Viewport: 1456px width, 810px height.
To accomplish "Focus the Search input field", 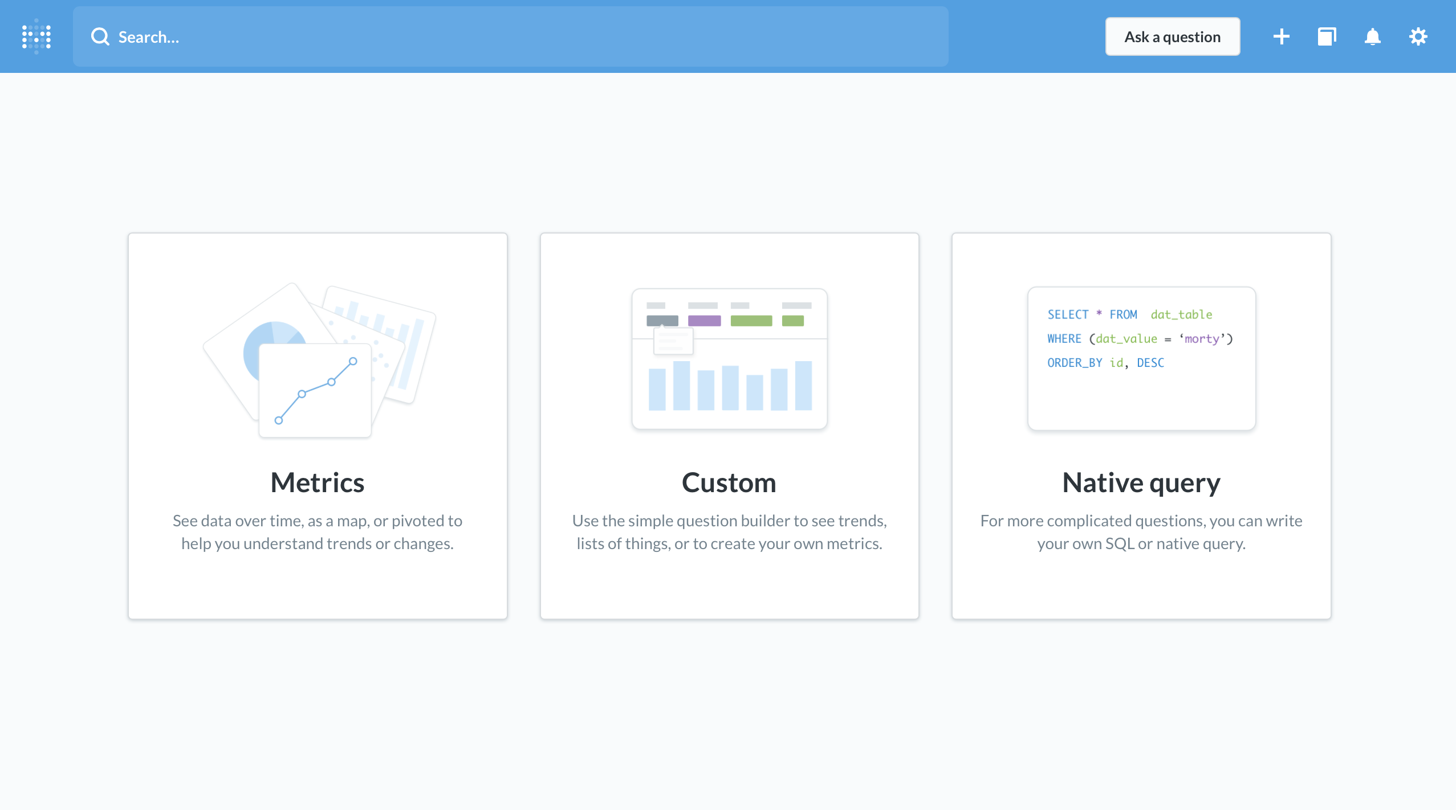I will coord(513,36).
